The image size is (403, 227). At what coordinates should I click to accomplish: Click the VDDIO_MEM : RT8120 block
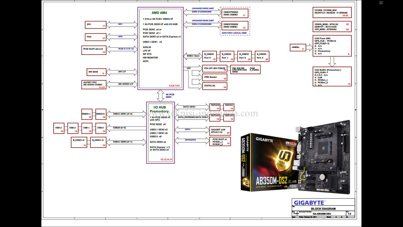coord(332,27)
